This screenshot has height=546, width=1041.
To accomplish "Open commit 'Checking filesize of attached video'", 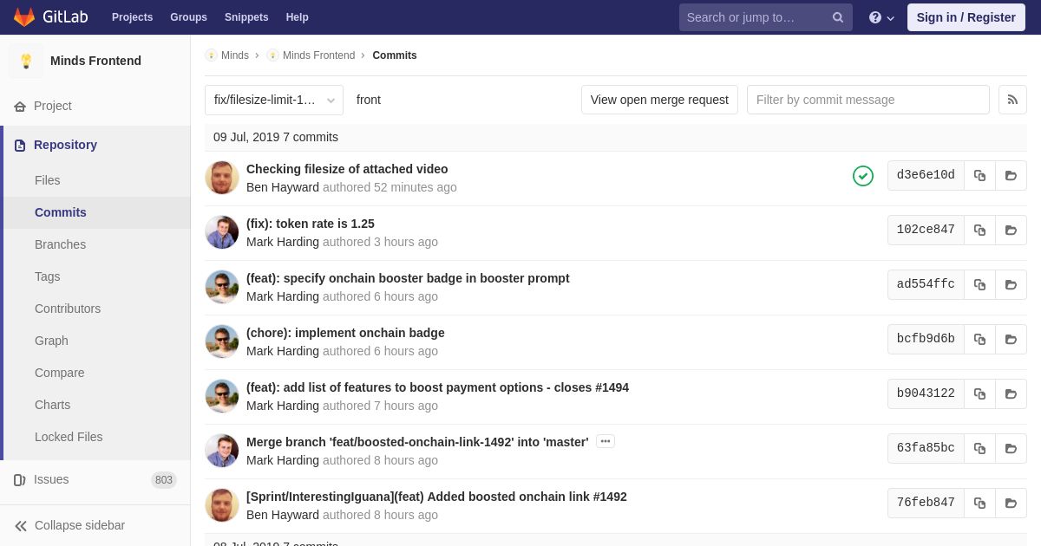I will coord(347,169).
